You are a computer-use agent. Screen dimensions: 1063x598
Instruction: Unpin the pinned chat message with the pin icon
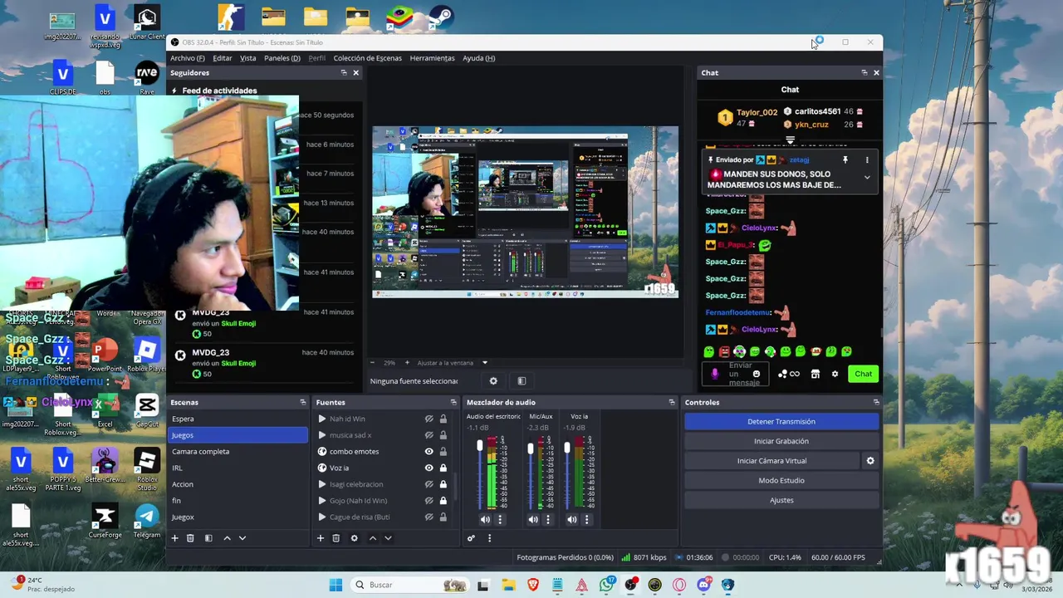tap(845, 159)
